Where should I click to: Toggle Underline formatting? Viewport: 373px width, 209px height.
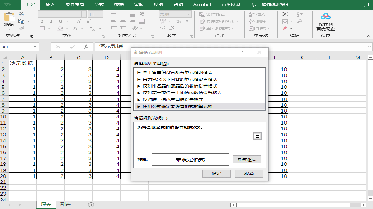click(x=61, y=21)
